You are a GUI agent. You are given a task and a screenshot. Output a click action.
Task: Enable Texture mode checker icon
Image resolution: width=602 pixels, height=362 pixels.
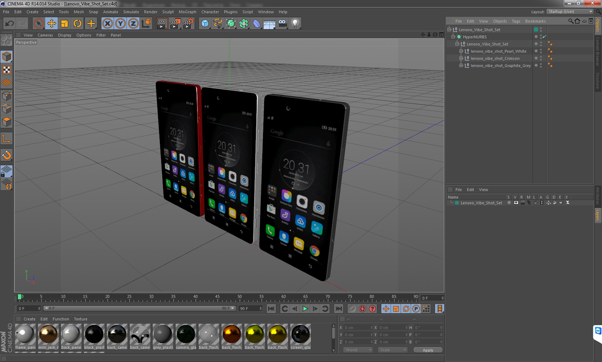pos(7,70)
